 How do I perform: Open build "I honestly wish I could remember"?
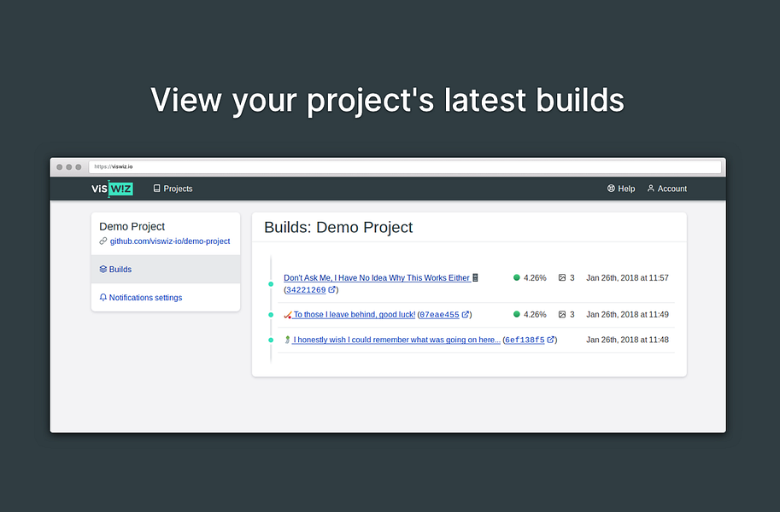tap(396, 340)
